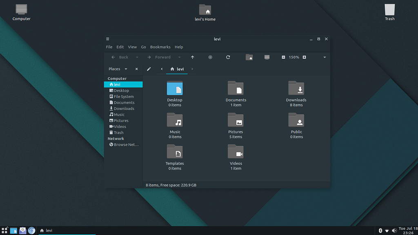Expand the toolbar overflow arrow at right
Screen dimensions: 418x235
pyautogui.click(x=325, y=57)
